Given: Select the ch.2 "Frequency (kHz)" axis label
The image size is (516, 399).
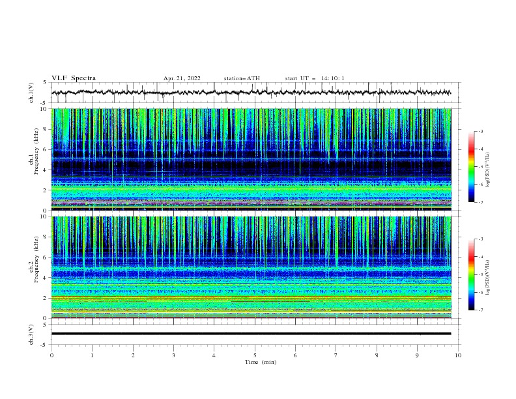Looking at the screenshot, I should 36,259.
